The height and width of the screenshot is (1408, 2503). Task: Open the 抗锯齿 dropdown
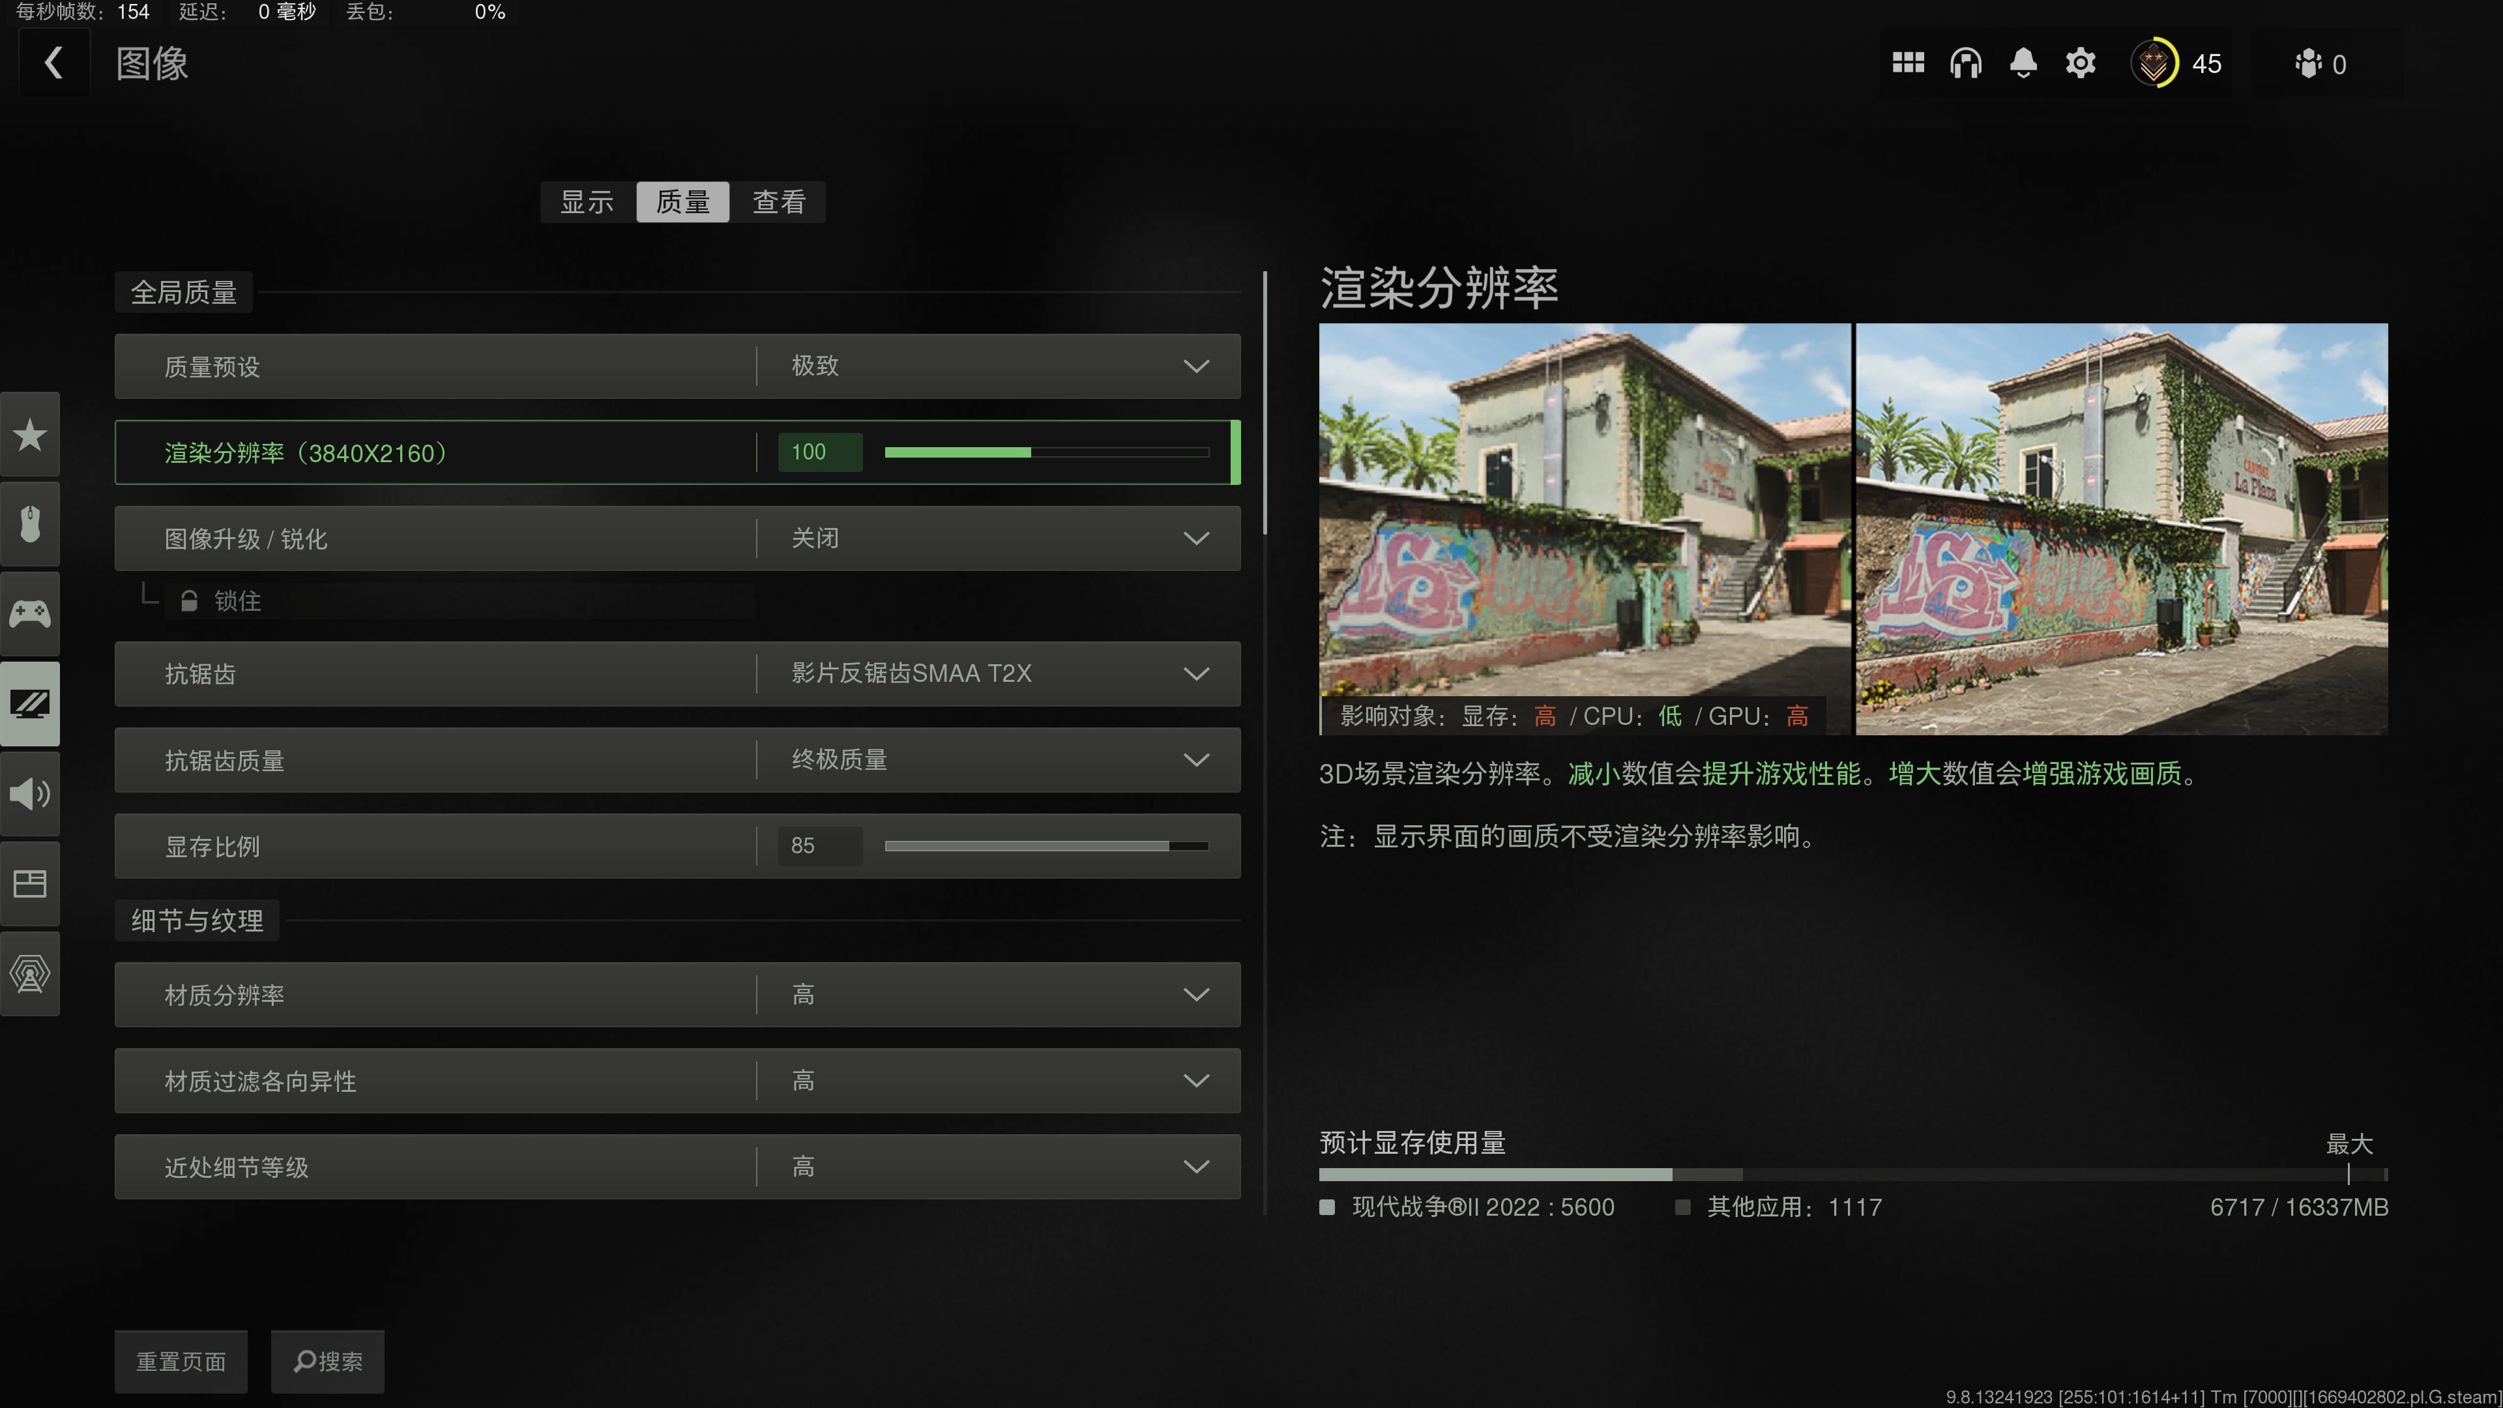[1195, 673]
